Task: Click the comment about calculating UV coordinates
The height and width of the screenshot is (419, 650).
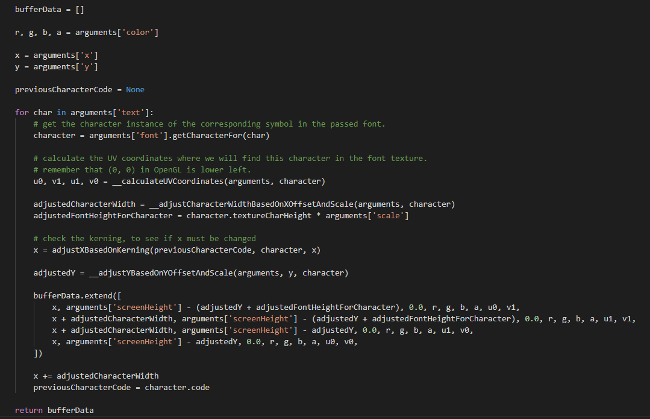Action: (x=230, y=159)
